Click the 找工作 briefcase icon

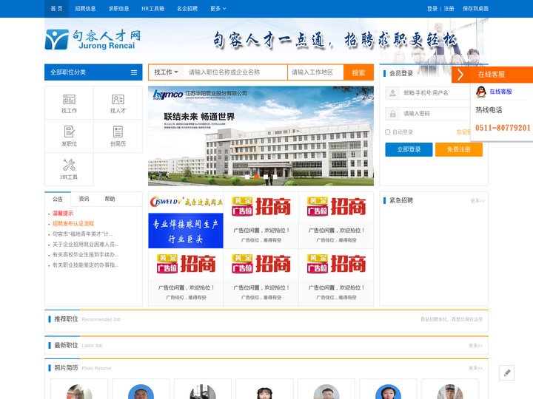tap(69, 100)
